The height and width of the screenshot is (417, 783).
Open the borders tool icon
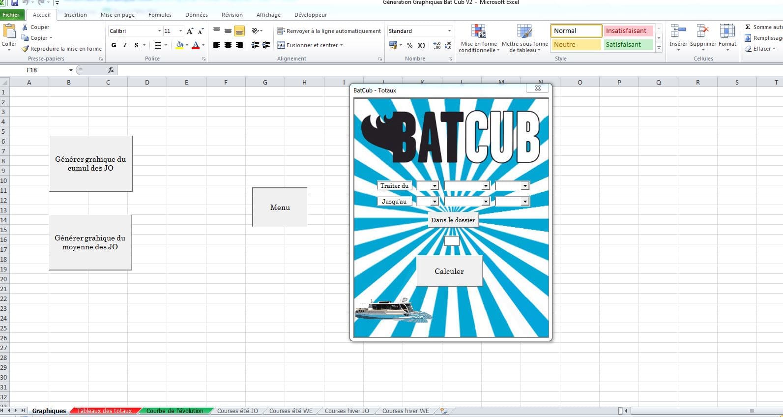pos(158,45)
